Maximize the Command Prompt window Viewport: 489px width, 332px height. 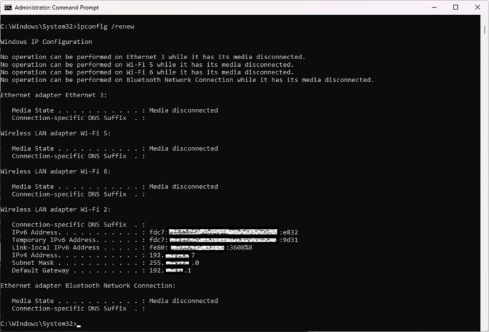click(455, 8)
